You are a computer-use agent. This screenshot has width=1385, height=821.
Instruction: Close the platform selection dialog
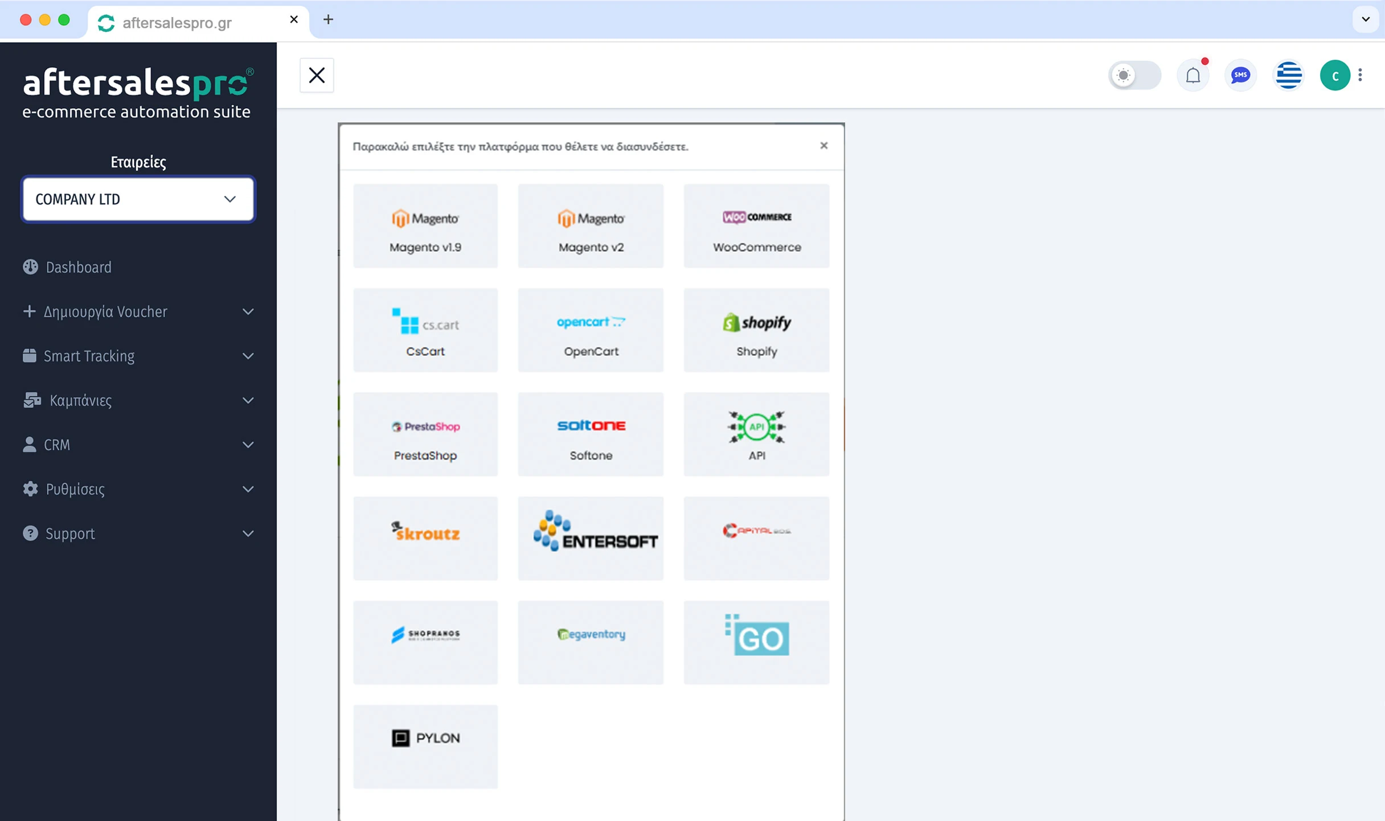[823, 146]
